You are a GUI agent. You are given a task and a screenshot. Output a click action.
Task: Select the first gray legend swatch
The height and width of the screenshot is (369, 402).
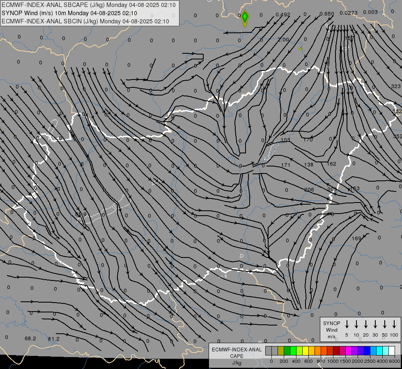pyautogui.click(x=269, y=351)
